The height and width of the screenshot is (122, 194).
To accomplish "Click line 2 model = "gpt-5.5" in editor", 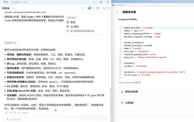I will [134, 31].
